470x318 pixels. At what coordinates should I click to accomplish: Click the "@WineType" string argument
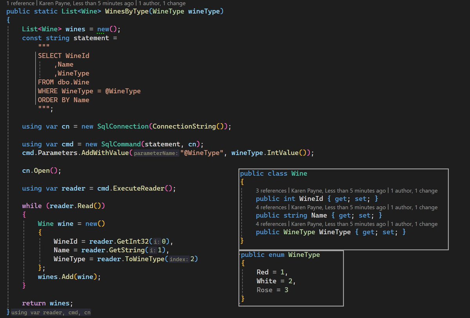tap(202, 153)
